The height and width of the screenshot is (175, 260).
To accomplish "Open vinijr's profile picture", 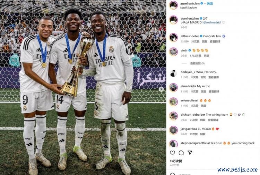I will pyautogui.click(x=173, y=52).
